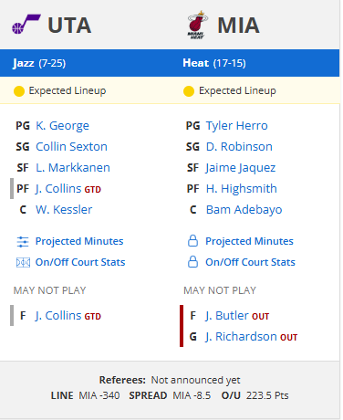Click the Heat (17-15) team header
The image size is (343, 420).
(x=214, y=63)
